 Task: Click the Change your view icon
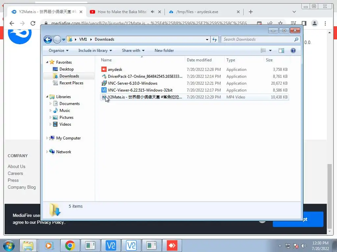pos(263,51)
